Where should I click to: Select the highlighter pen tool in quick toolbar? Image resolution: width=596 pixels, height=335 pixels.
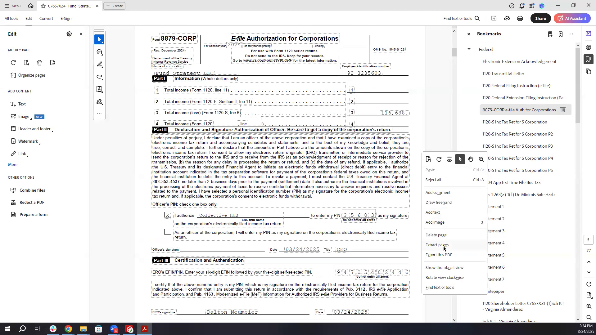[x=99, y=65]
